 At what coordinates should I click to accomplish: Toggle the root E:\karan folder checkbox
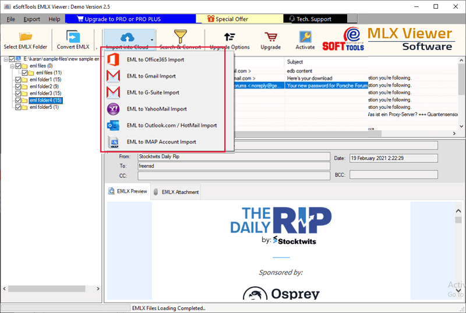(12, 59)
